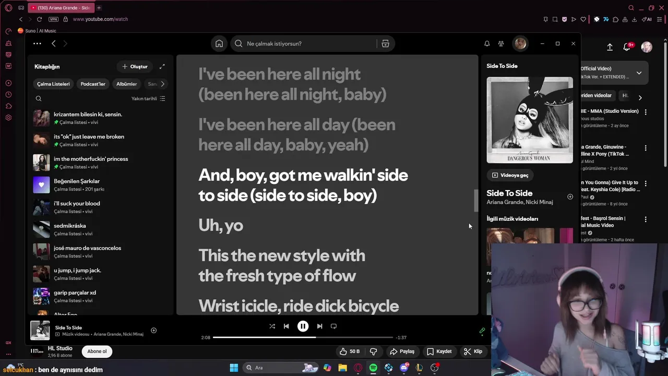Viewport: 668px width, 376px height.
Task: Toggle repeat mode
Action: click(x=333, y=326)
